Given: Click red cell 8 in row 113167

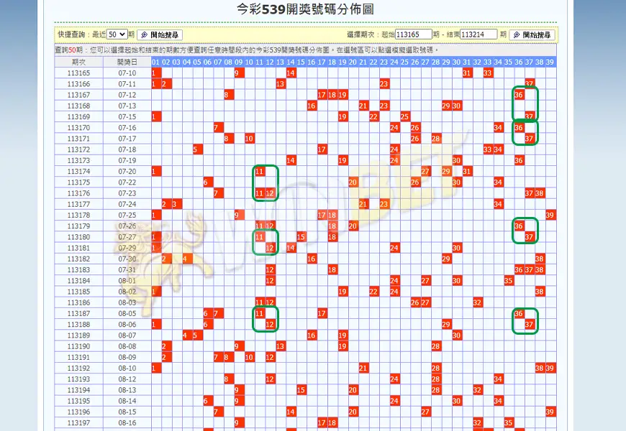Looking at the screenshot, I should [x=228, y=95].
